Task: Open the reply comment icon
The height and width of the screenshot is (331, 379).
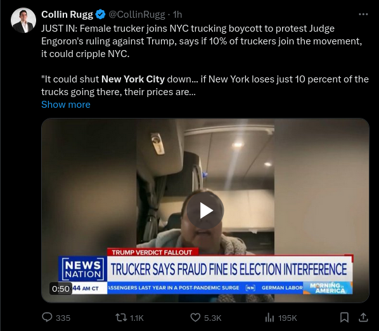Action: 47,317
